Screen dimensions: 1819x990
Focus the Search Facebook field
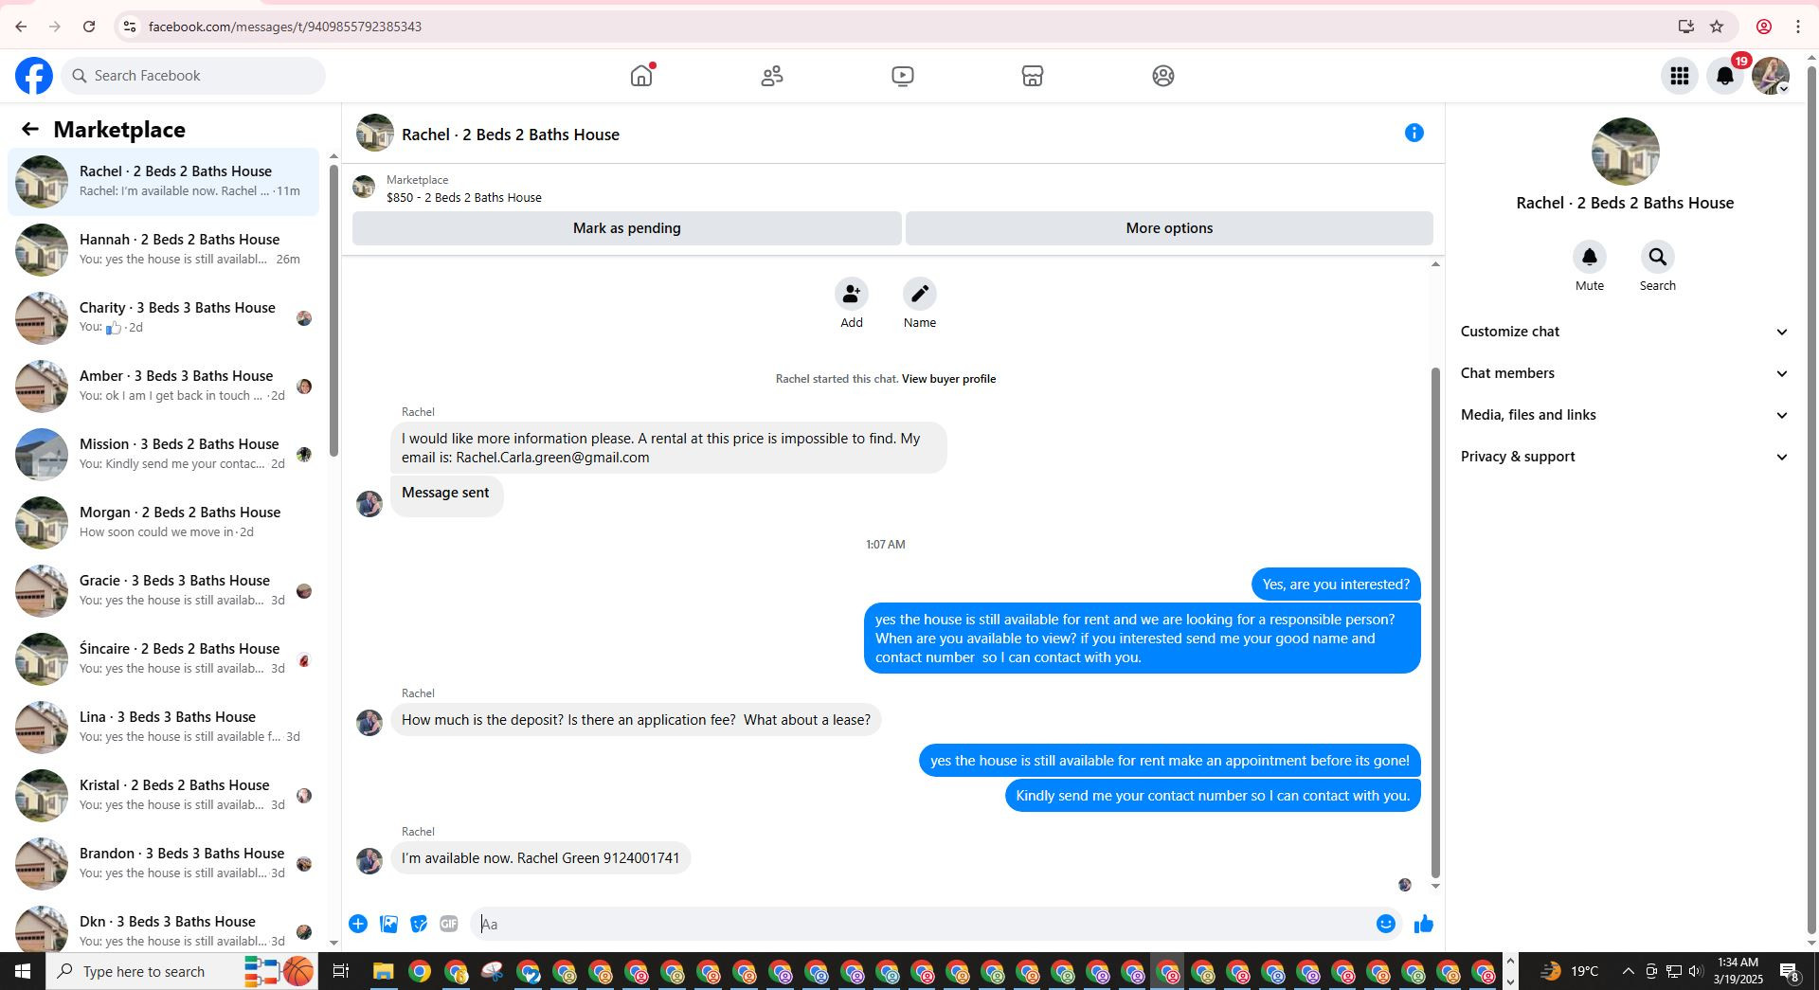(x=193, y=76)
